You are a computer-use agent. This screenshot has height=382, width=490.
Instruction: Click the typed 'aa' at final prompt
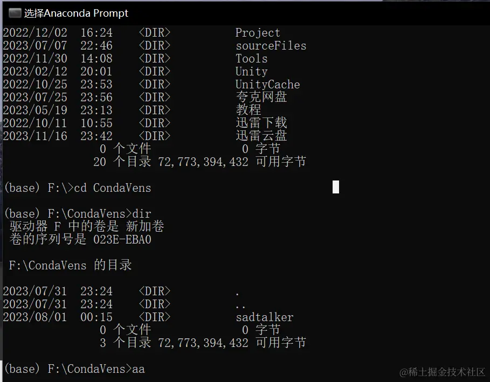[x=139, y=369]
